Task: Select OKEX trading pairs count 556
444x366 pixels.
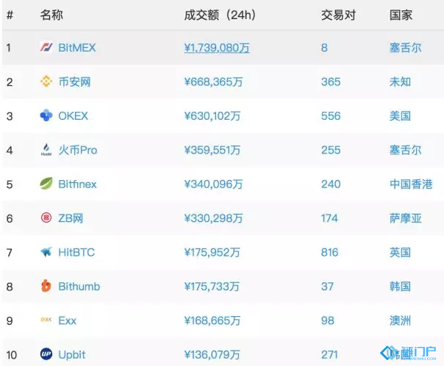Action: coord(331,116)
